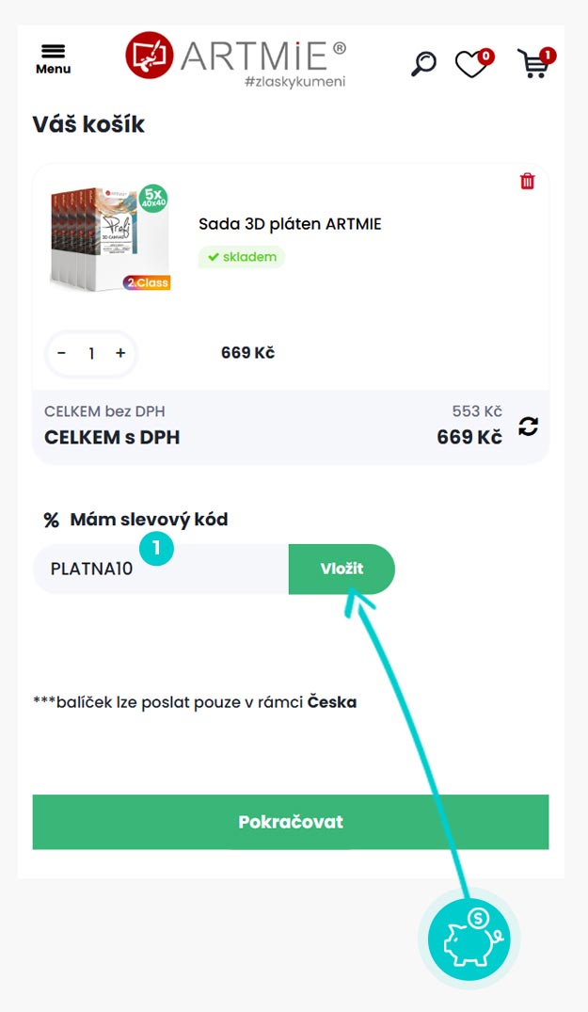Open Sada 3D pláten ARTMIE product link
The width and height of the screenshot is (588, 1012).
coord(290,224)
